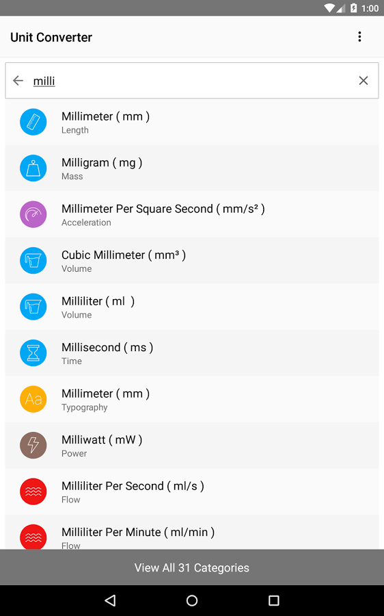Image resolution: width=384 pixels, height=616 pixels.
Task: Select Millimeter Per Square Second result
Action: 192,214
